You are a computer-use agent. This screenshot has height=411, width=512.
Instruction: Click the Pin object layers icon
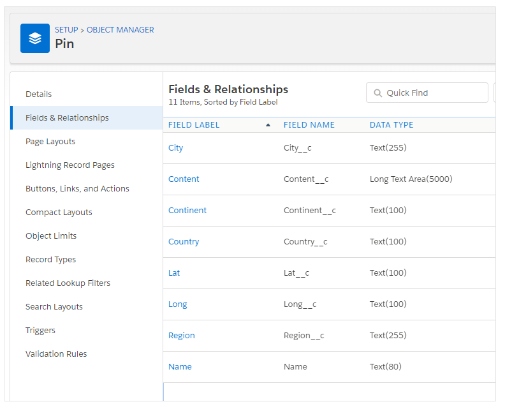[x=35, y=38]
